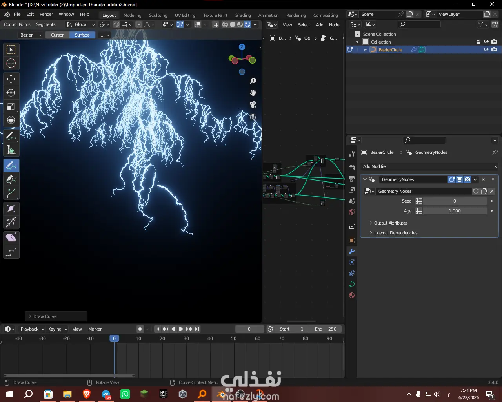Screen dimensions: 502x402
Task: Toggle fake user shield for Geometry Nodes
Action: [476, 191]
